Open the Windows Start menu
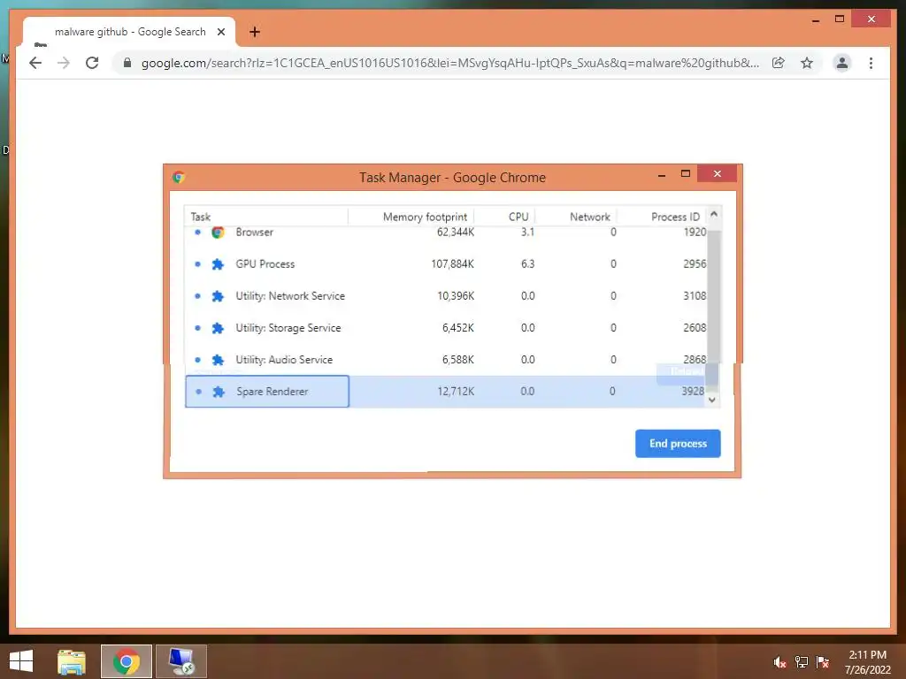Image resolution: width=906 pixels, height=679 pixels. click(21, 661)
